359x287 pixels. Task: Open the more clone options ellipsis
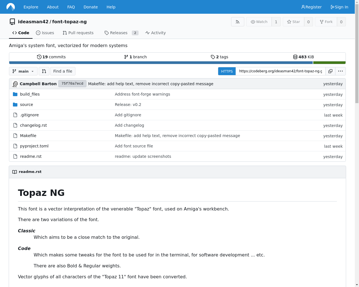coord(340,71)
